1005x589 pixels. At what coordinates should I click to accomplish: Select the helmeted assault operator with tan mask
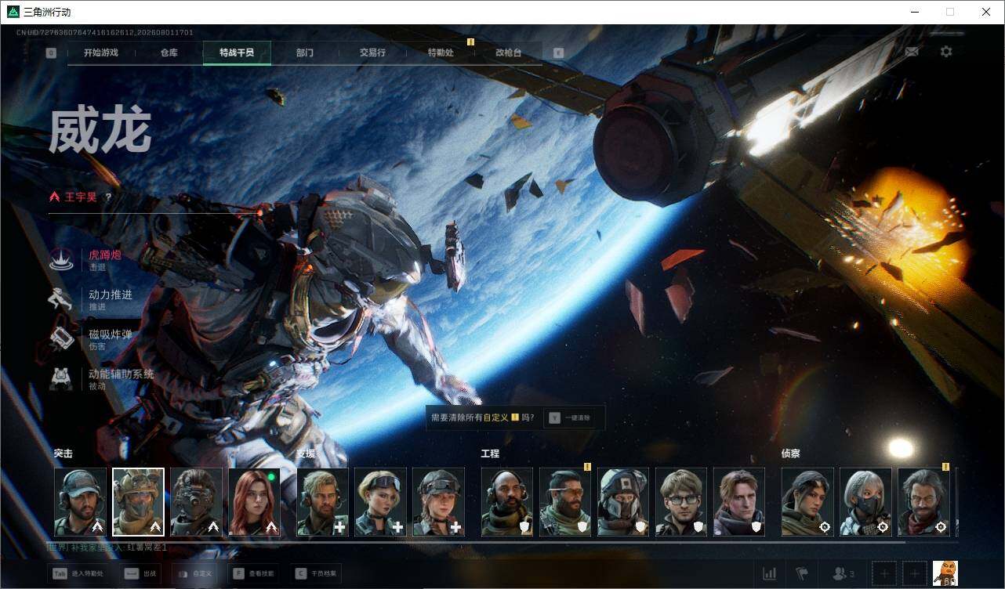pyautogui.click(x=139, y=502)
